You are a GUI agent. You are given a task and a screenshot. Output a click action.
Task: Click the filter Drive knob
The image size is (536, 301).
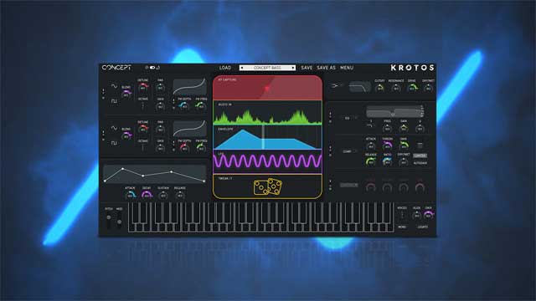[412, 88]
